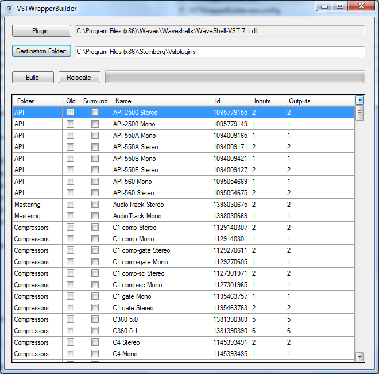Click the API folder cell of API-560 Mono

click(x=37, y=182)
